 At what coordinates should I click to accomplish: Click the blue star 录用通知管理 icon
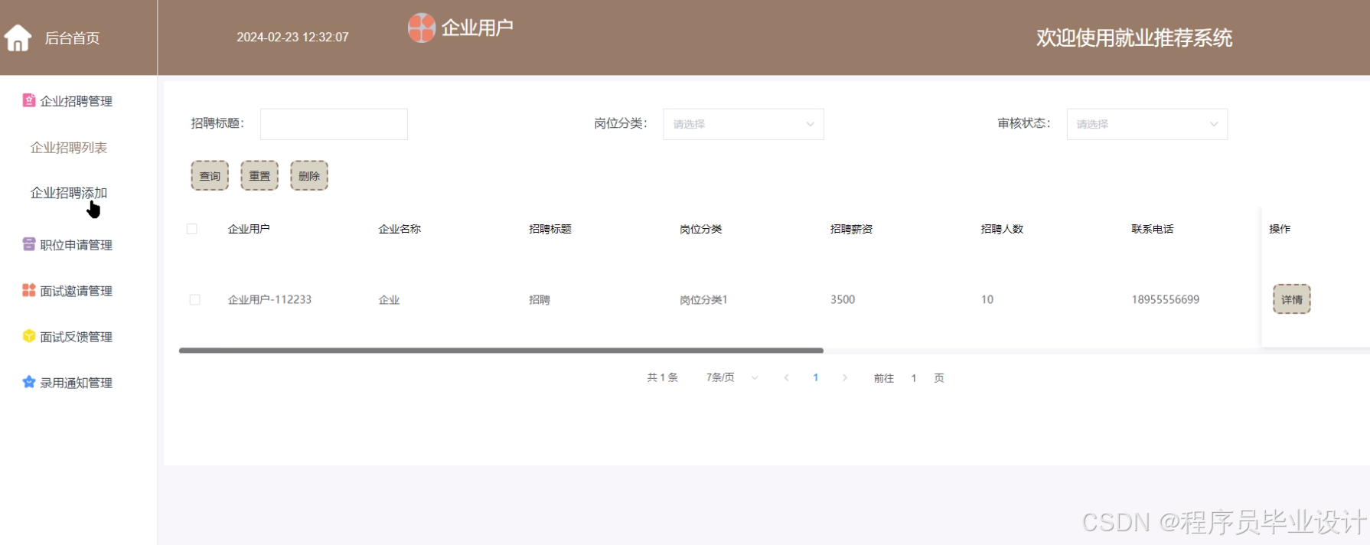29,382
